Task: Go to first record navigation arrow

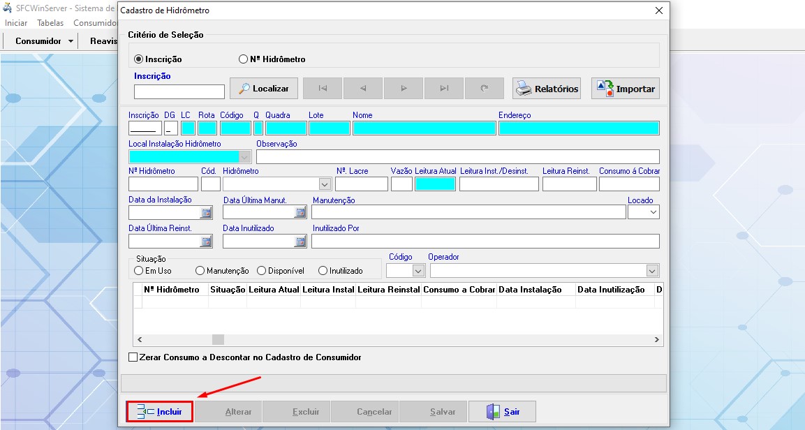Action: coord(323,89)
